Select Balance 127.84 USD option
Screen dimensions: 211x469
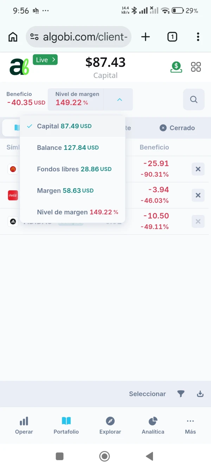(x=72, y=147)
